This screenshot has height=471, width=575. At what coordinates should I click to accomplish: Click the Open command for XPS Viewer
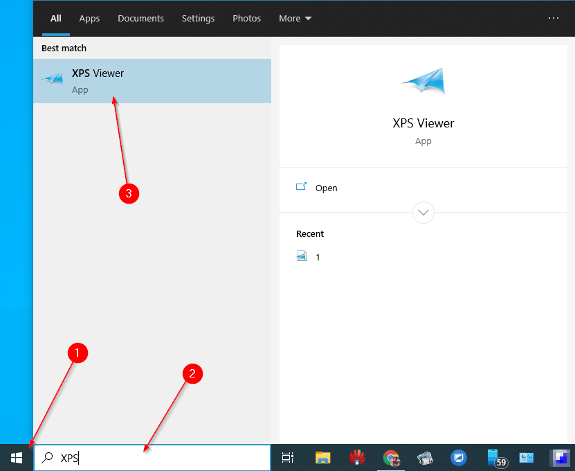point(326,188)
